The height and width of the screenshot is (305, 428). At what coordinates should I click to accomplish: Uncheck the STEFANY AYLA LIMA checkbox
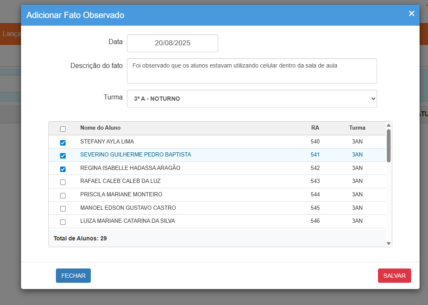(63, 143)
